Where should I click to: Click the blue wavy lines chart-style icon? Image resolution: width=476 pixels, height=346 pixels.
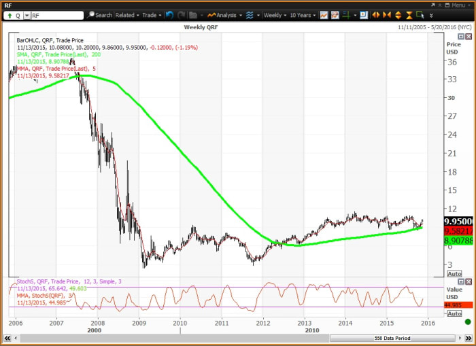coord(250,15)
